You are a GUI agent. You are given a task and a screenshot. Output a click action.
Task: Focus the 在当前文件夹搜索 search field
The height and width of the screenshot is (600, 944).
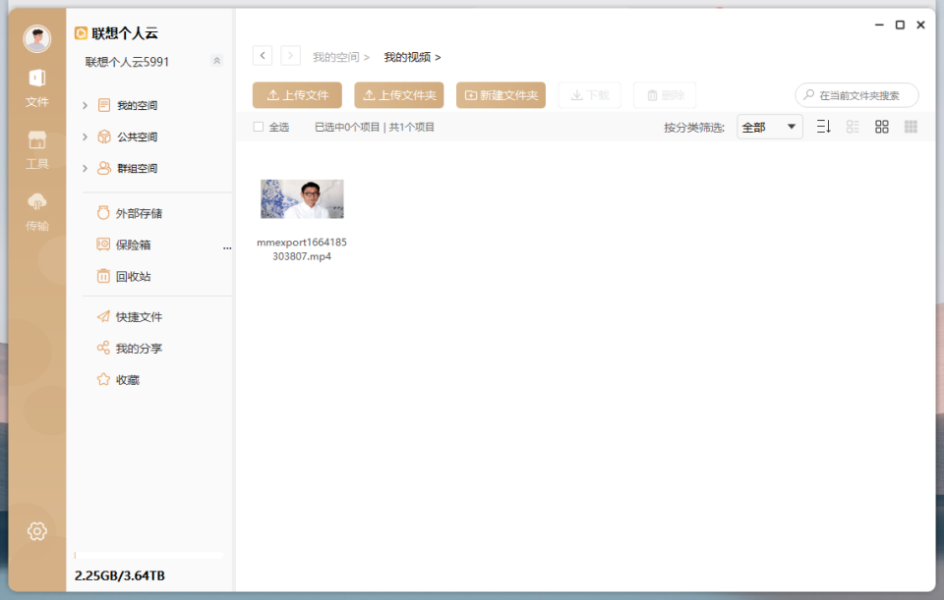coord(857,95)
